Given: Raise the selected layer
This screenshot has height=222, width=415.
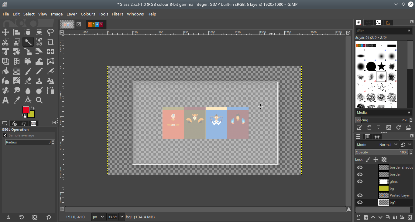Looking at the screenshot, I should [x=373, y=217].
